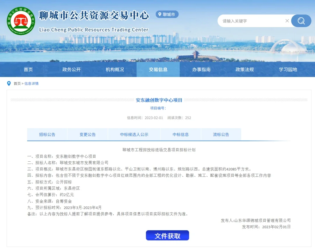Open the 首页 navigation menu
Image resolution: width=315 pixels, height=249 pixels.
pos(28,70)
